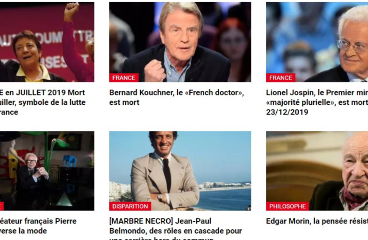Click the FRANCE tag on Kouchner photo
368x240 pixels.
point(124,78)
